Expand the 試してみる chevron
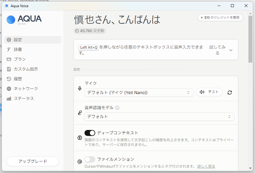The height and width of the screenshot is (173, 255). (x=231, y=50)
